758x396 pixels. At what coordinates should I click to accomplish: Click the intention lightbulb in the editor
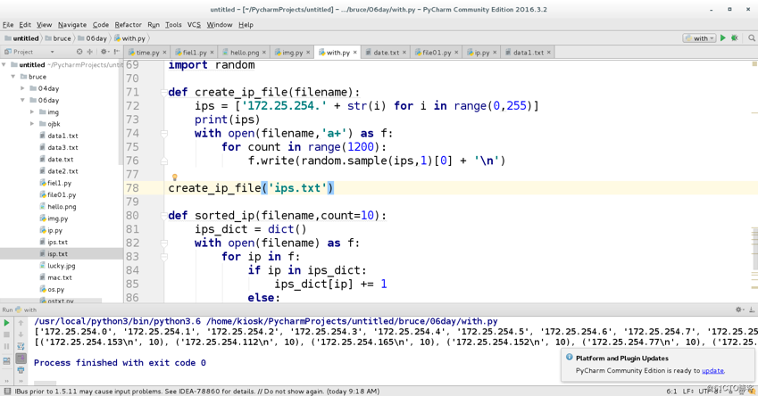tap(174, 177)
